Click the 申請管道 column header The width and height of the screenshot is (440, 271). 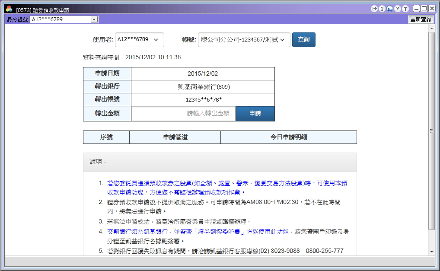point(175,137)
